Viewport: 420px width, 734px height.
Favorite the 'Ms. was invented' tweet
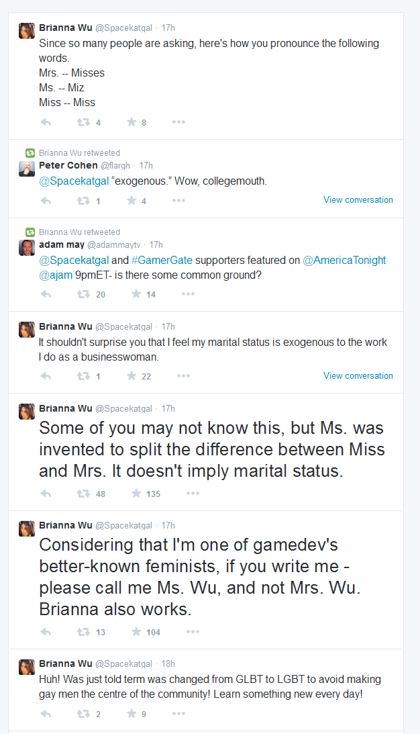pos(136,494)
